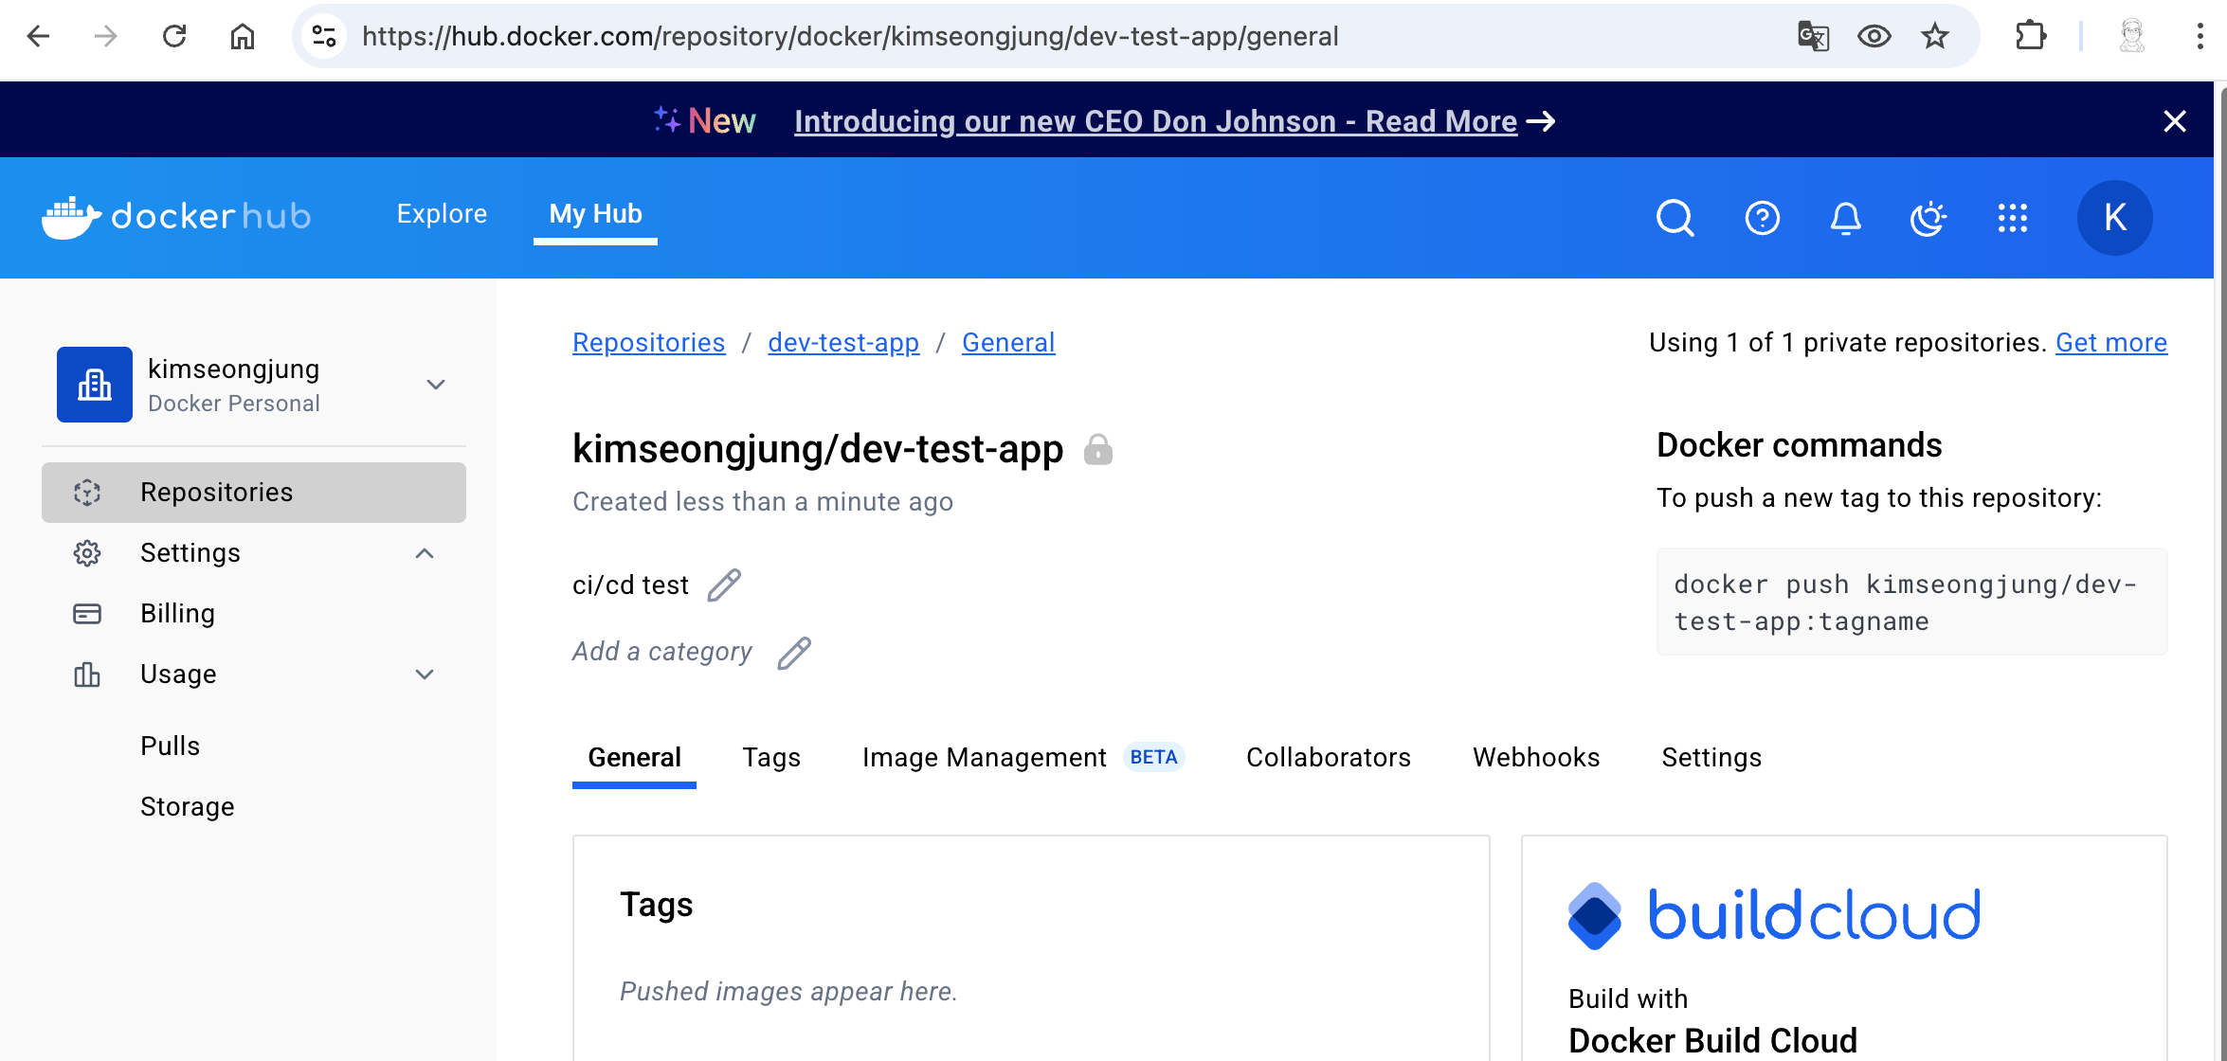Edit the ci/cd test description pencil

tap(724, 585)
